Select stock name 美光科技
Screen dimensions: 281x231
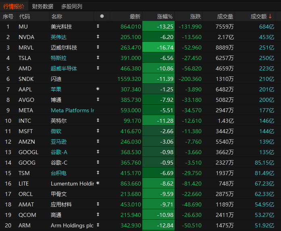(x=61, y=27)
